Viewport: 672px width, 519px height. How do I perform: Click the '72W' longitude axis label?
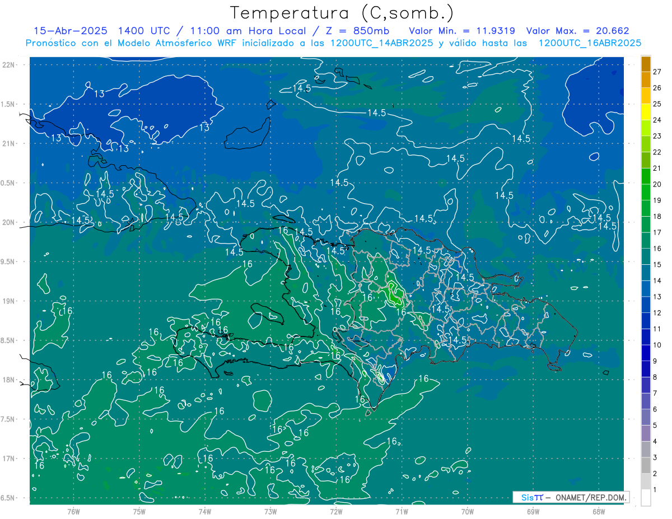tap(336, 511)
